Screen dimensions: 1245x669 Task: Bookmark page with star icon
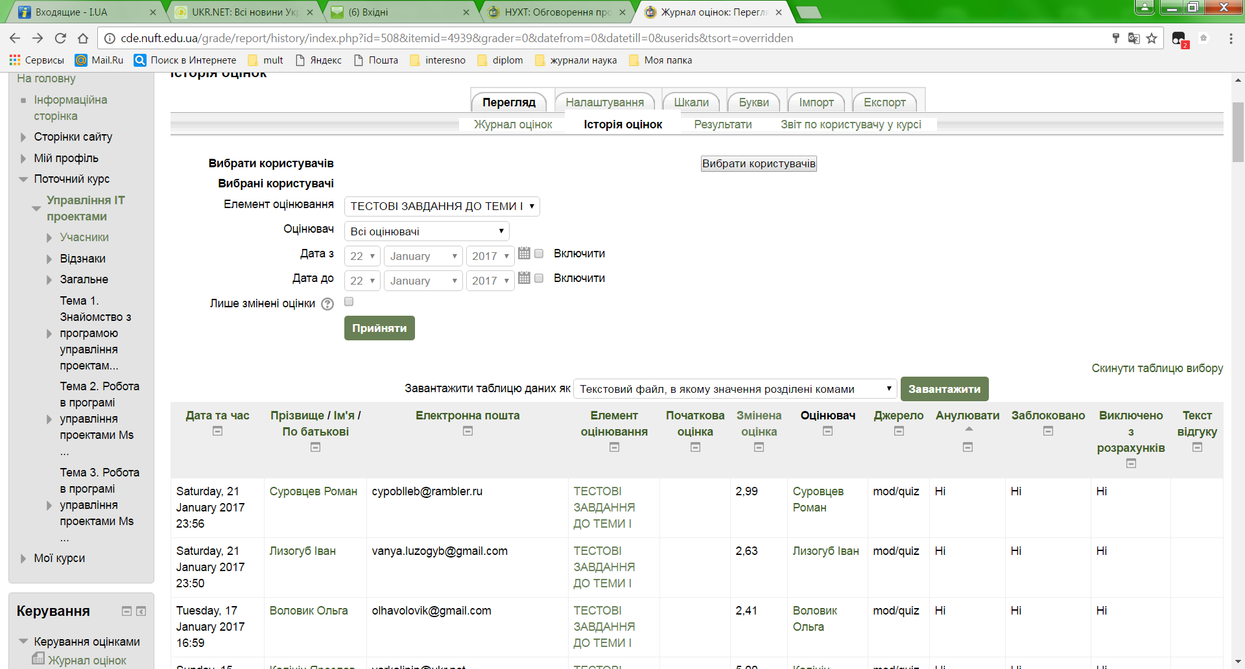[x=1152, y=38]
